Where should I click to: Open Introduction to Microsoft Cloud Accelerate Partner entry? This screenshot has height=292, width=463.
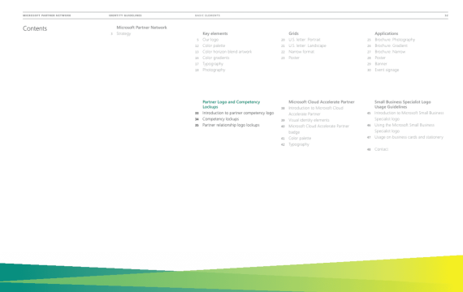click(316, 111)
